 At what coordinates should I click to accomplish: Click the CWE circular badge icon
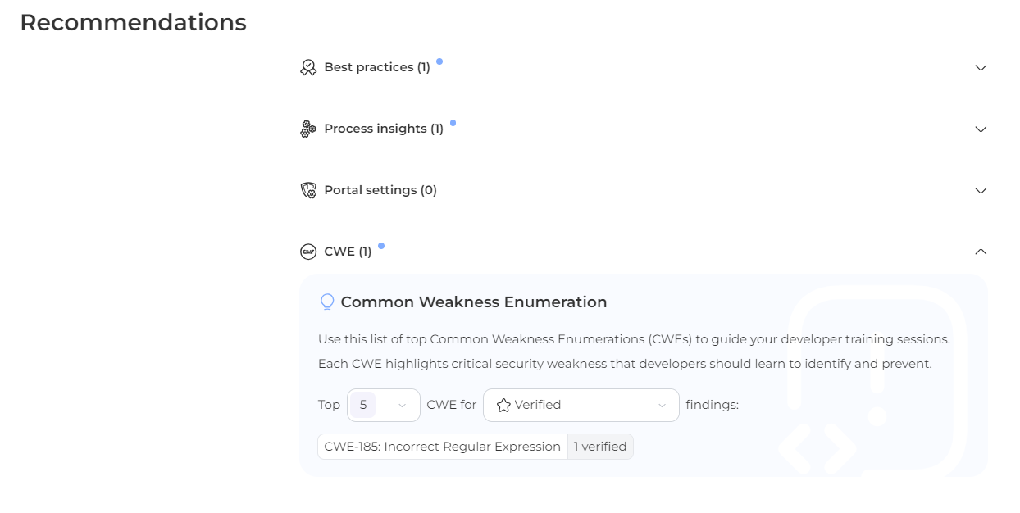[308, 252]
